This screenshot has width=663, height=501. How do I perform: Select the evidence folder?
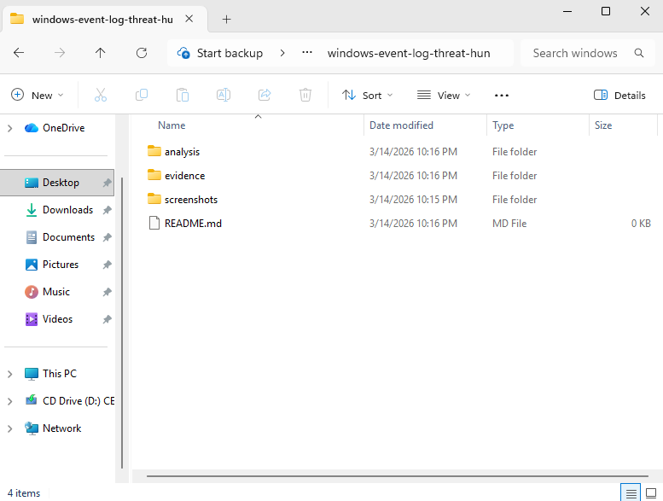185,176
